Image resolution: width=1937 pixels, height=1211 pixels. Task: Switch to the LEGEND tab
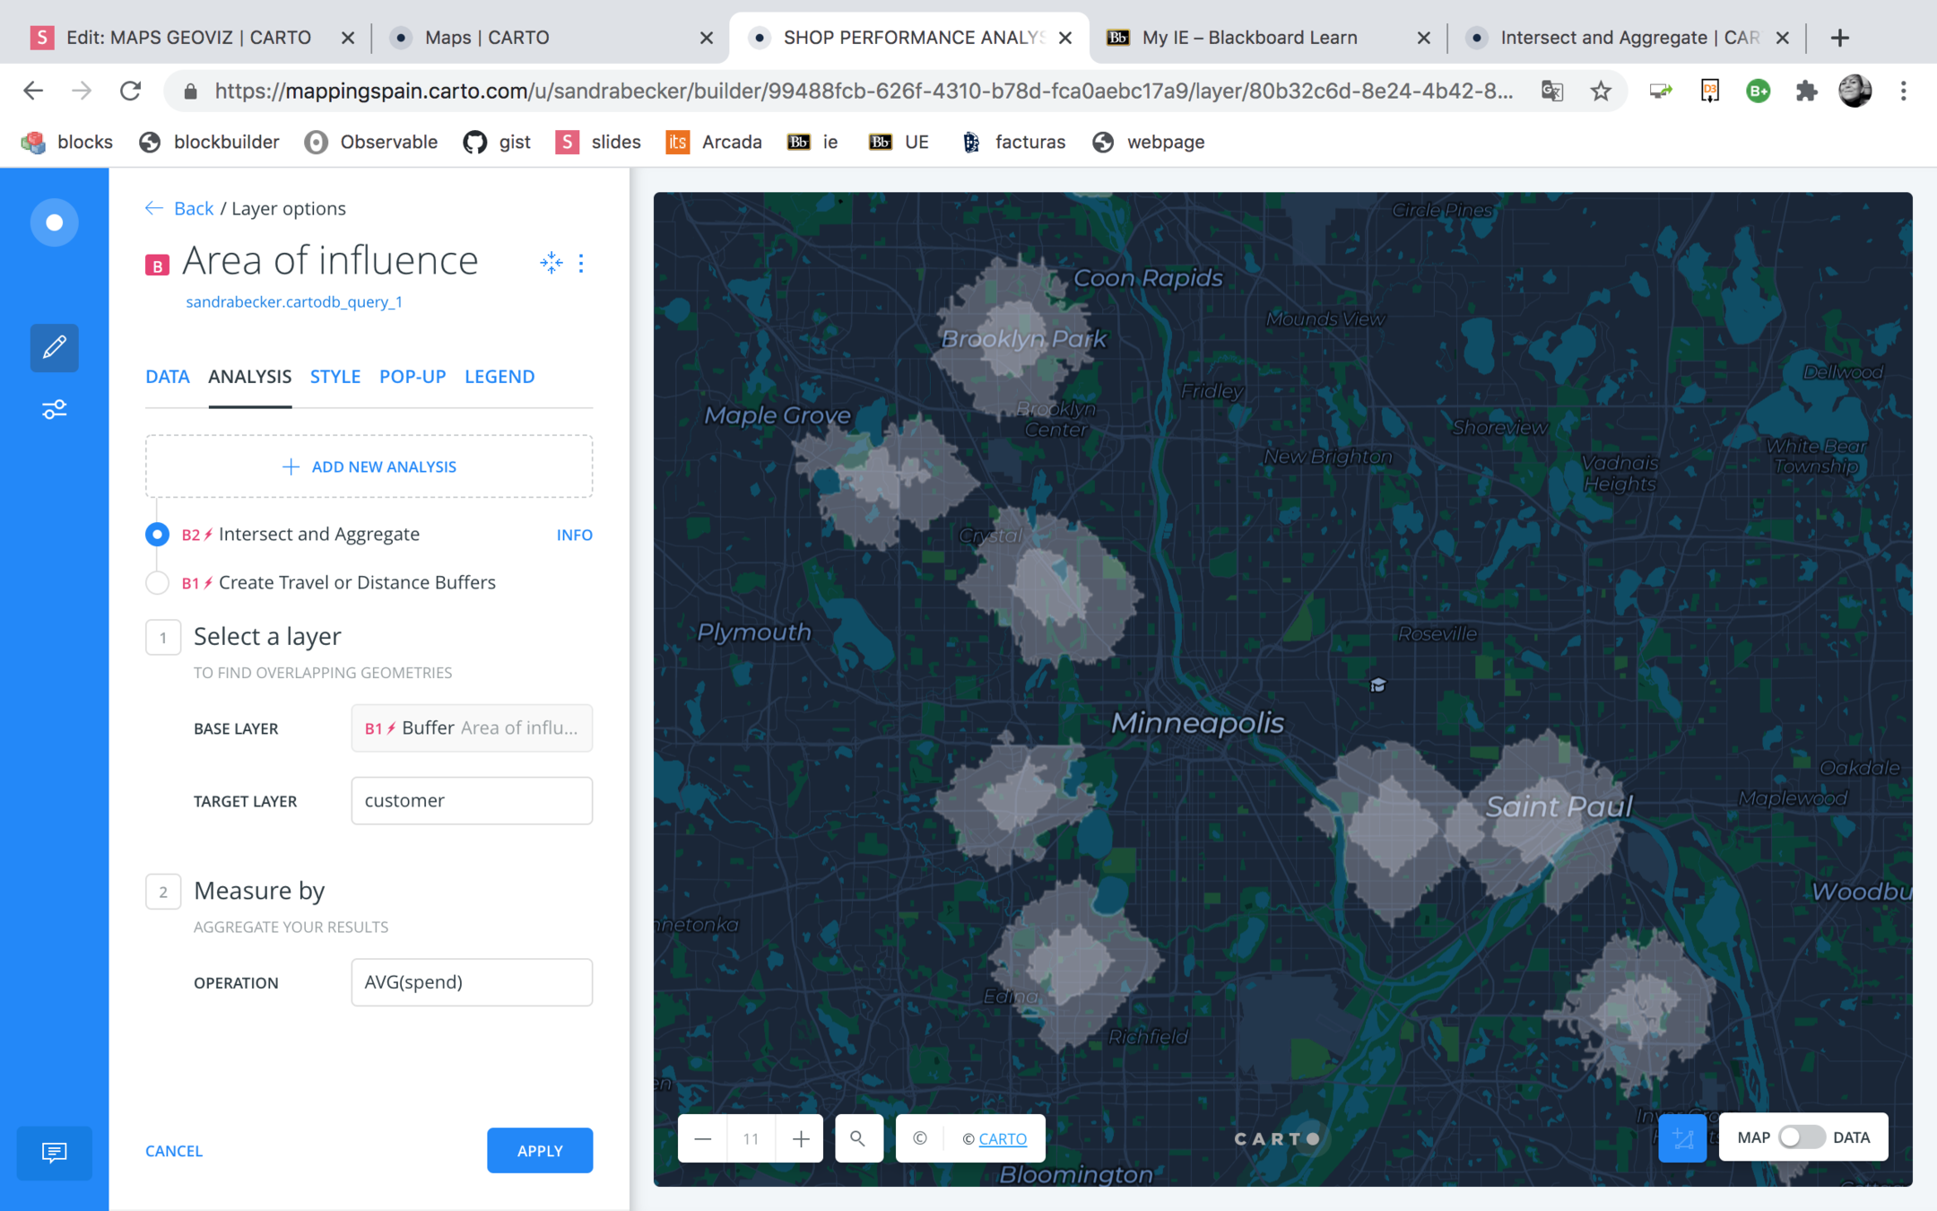(x=499, y=377)
